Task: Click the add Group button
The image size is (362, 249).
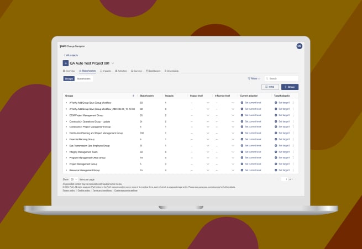Action: (x=290, y=87)
